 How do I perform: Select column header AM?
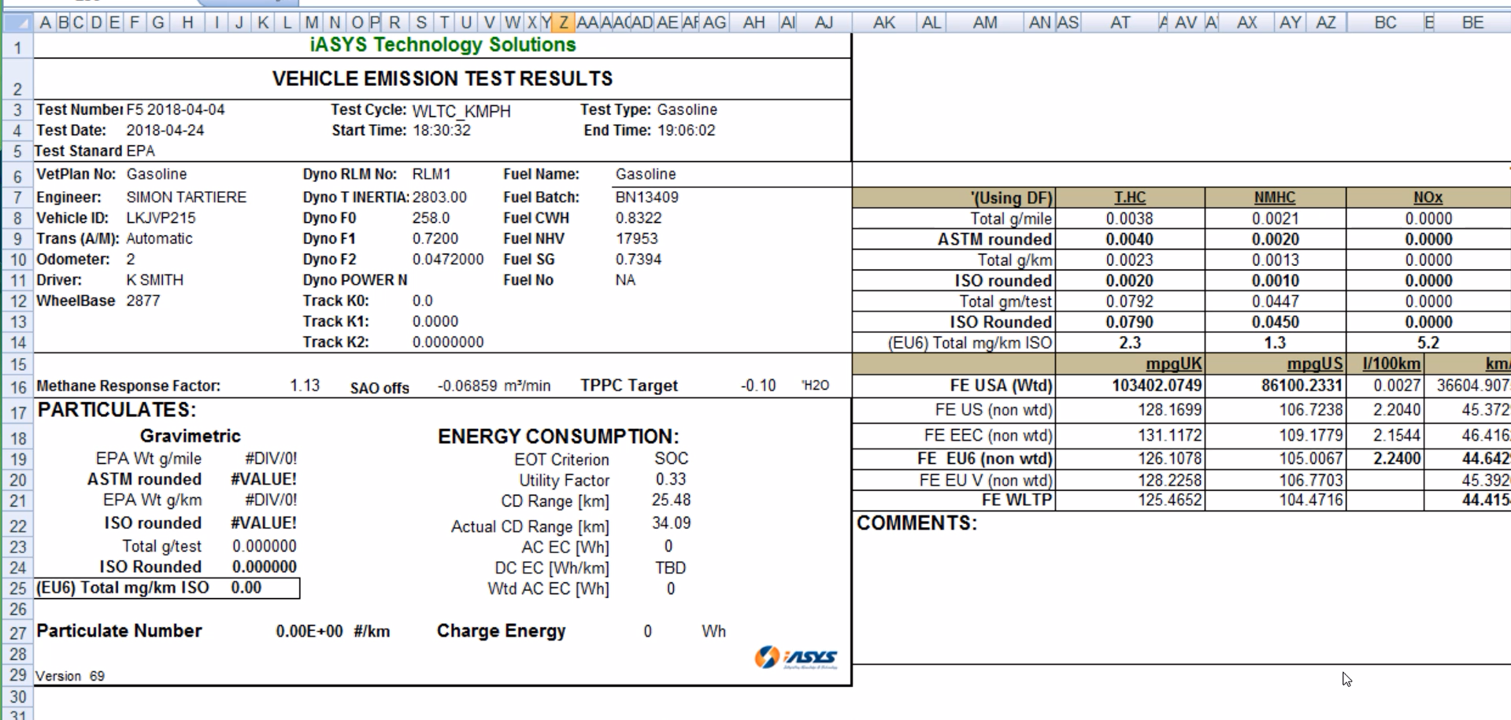[985, 23]
